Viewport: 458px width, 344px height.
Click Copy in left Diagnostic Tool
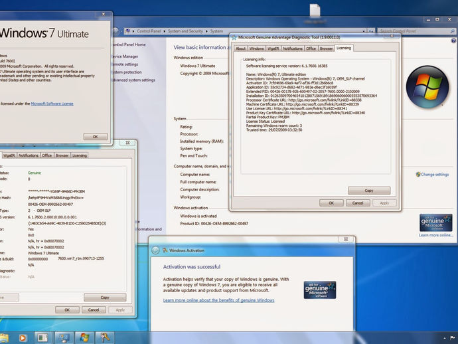click(x=105, y=298)
